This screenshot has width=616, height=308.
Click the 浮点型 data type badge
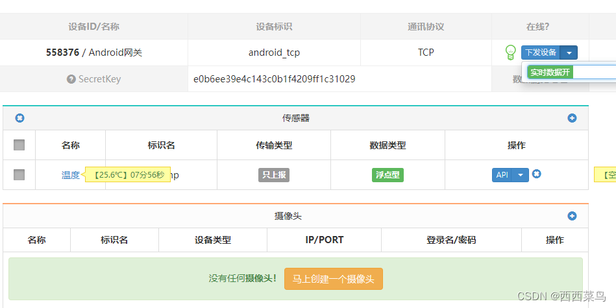click(388, 175)
